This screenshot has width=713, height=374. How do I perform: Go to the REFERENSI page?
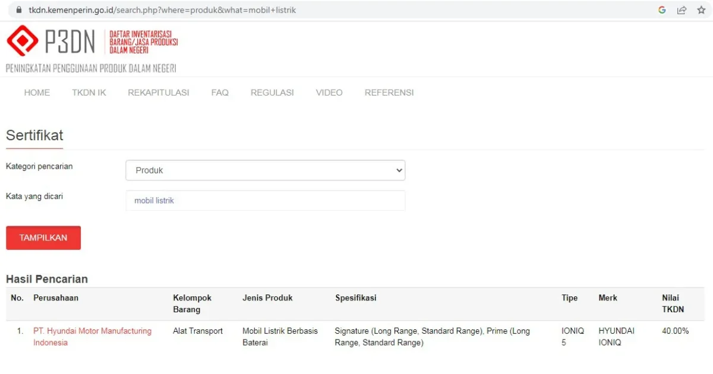(389, 93)
